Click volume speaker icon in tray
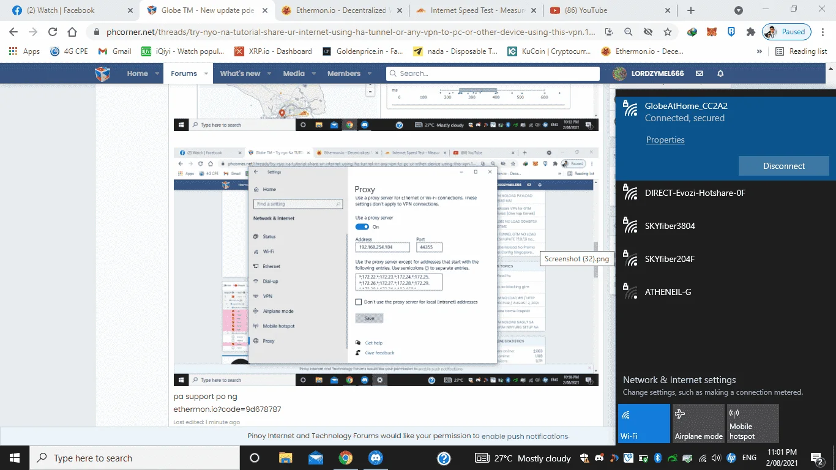 [715, 458]
